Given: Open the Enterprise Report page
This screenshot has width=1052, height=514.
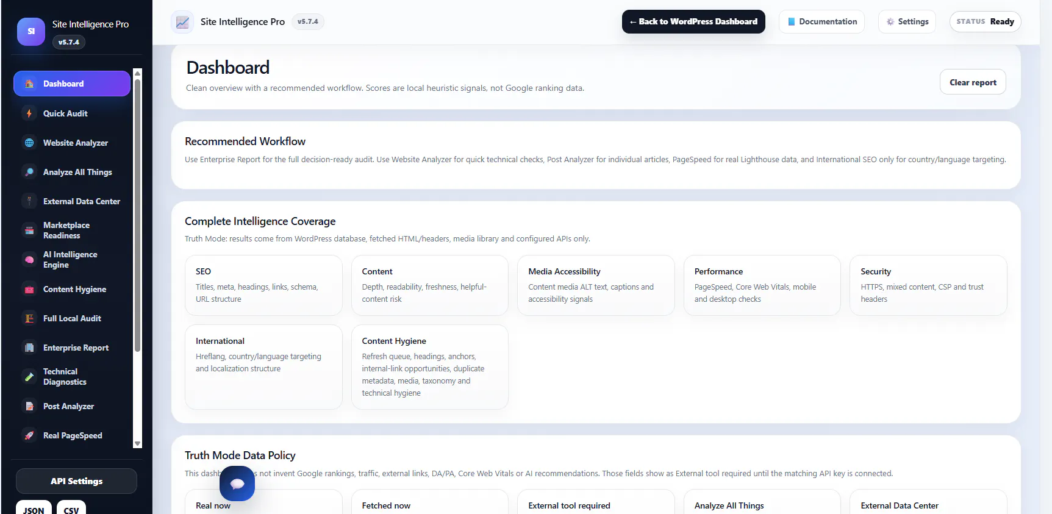Looking at the screenshot, I should (72, 348).
